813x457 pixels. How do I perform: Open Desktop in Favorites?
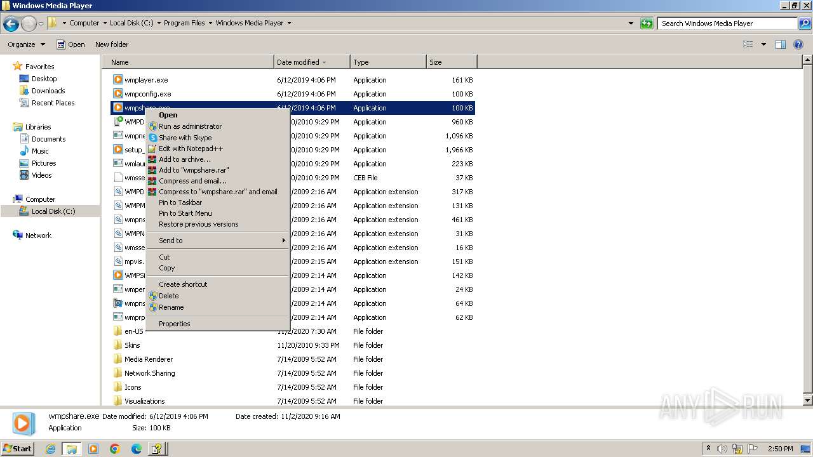click(44, 79)
